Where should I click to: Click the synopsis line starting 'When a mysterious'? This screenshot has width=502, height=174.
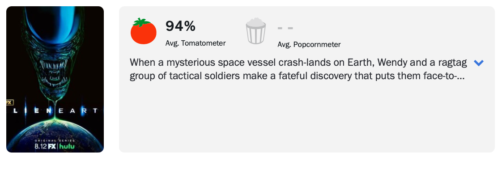(298, 62)
